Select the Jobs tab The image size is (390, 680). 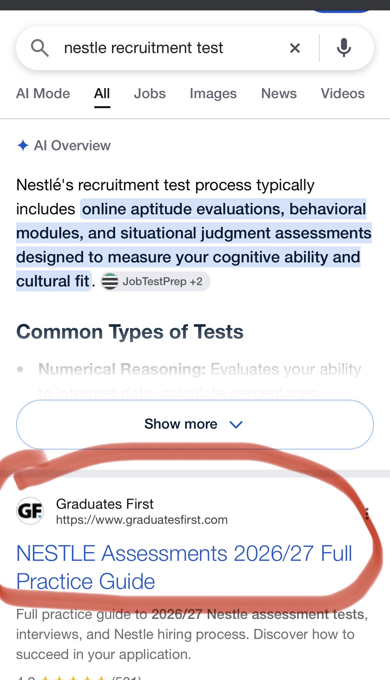point(150,93)
